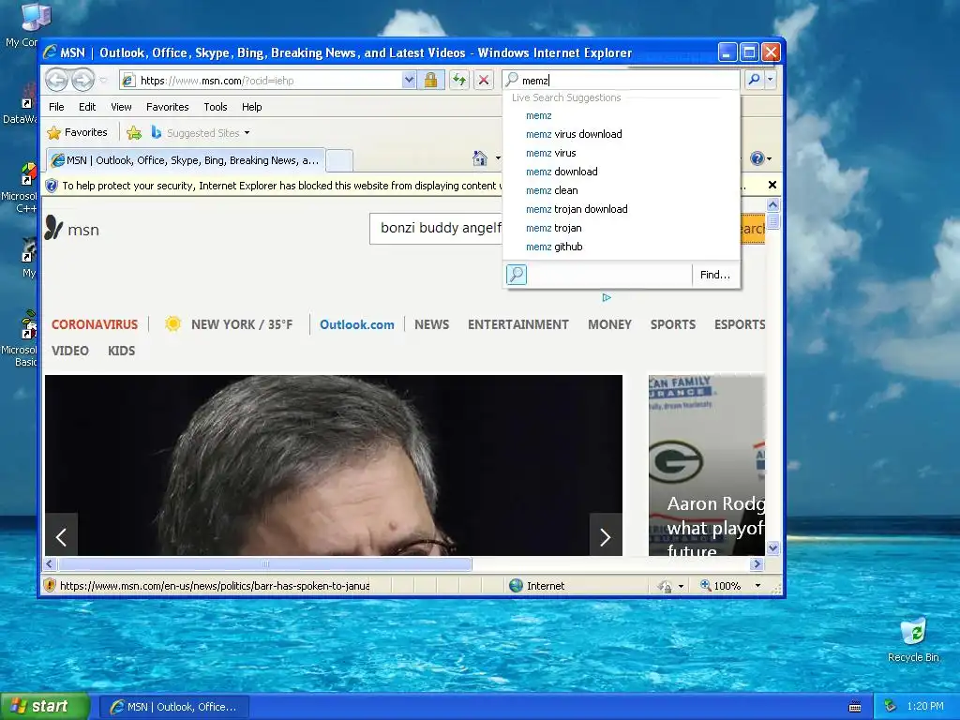Go to the ENTERTAINMENT section
The image size is (960, 720).
coord(517,324)
